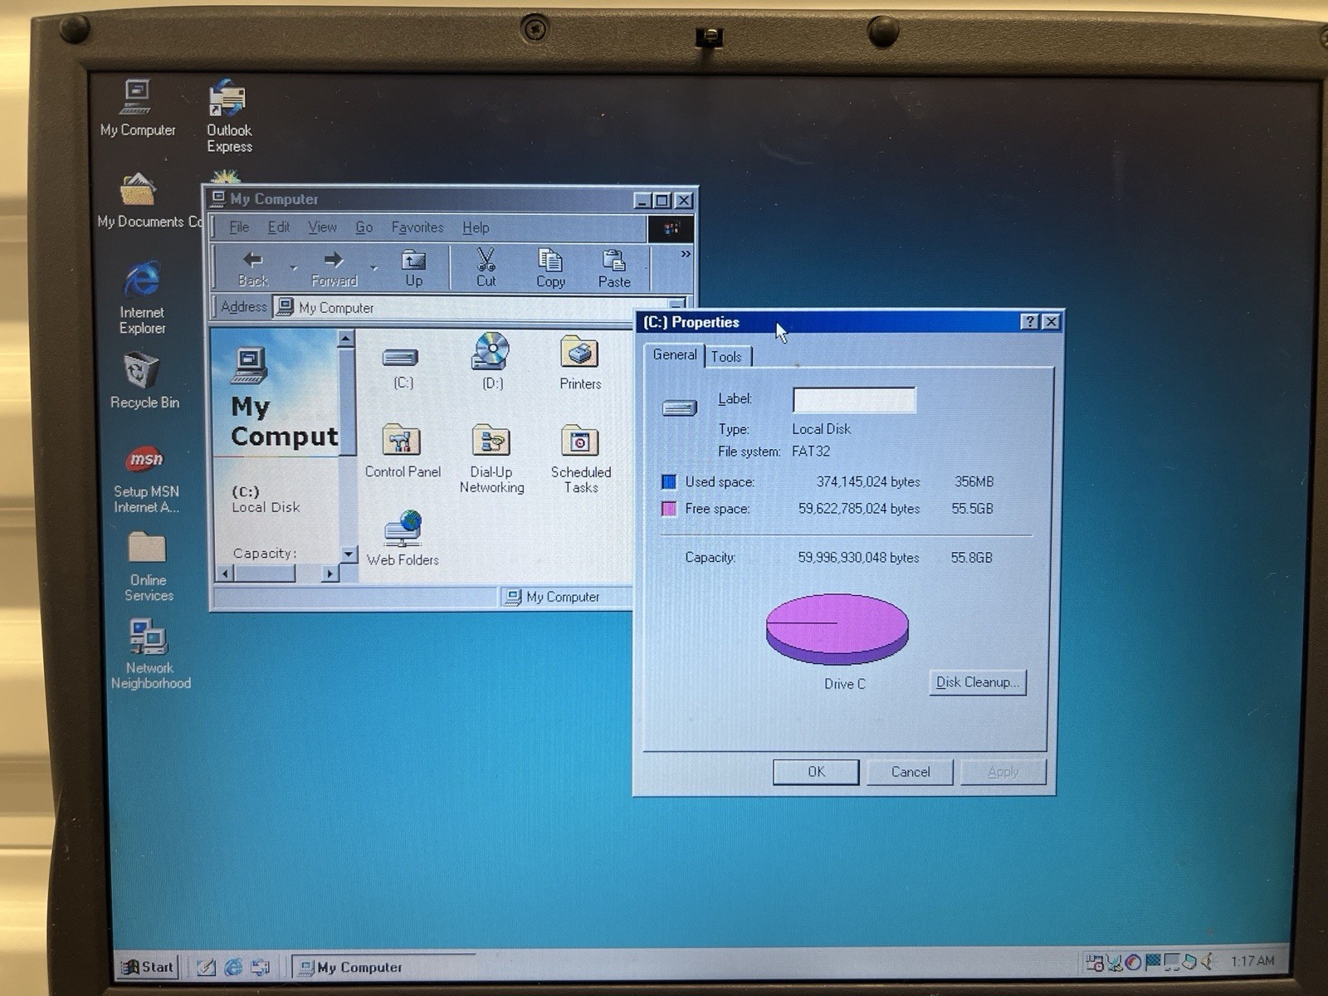Viewport: 1328px width, 996px height.
Task: Click the Disk Cleanup button
Action: pyautogui.click(x=977, y=682)
